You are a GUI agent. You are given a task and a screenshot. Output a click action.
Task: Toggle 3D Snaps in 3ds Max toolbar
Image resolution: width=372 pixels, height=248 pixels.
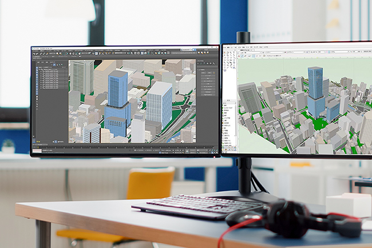coord(100,54)
